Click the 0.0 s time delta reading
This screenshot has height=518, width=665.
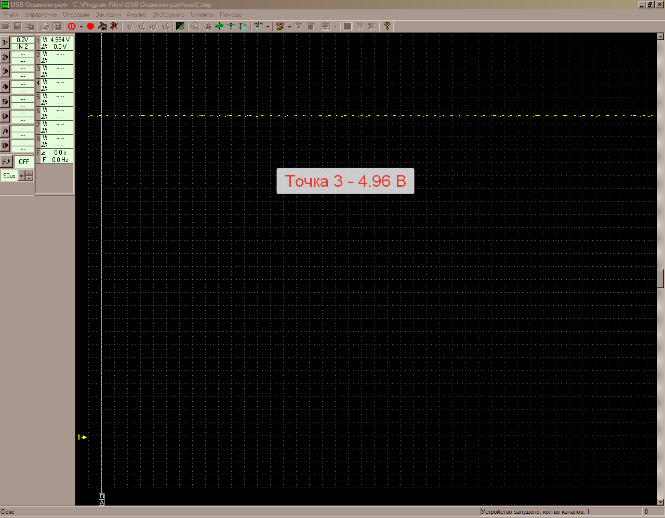click(60, 153)
